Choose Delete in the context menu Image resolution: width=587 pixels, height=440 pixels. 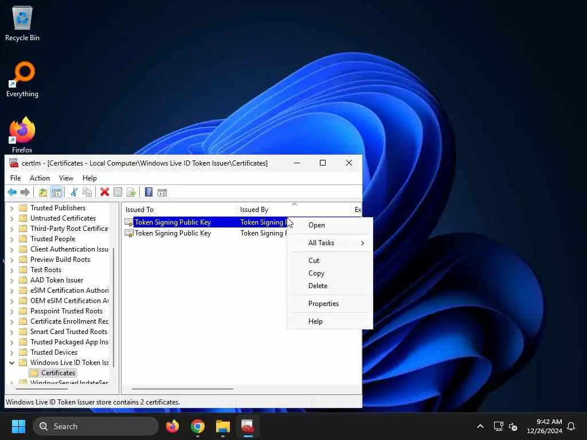tap(330, 286)
